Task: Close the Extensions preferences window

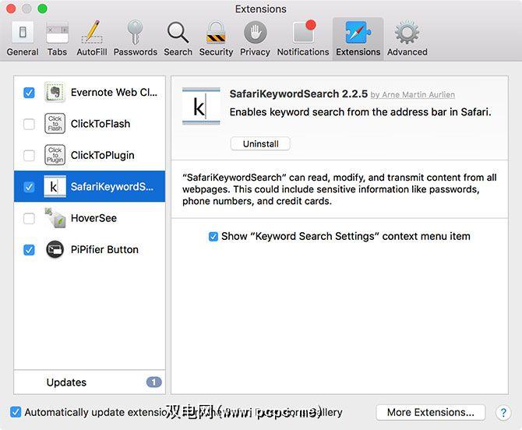Action: [x=11, y=9]
